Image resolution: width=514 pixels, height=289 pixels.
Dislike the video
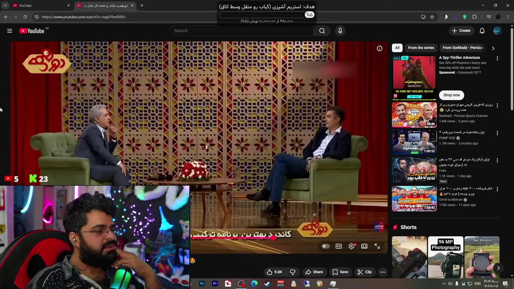(x=293, y=272)
